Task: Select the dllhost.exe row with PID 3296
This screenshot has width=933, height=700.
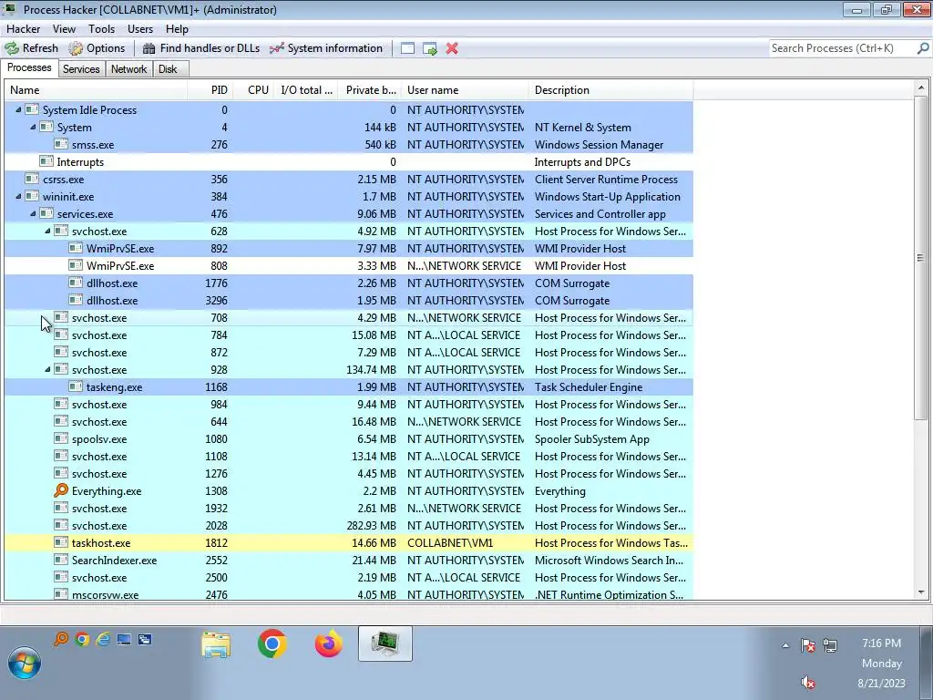Action: [349, 300]
